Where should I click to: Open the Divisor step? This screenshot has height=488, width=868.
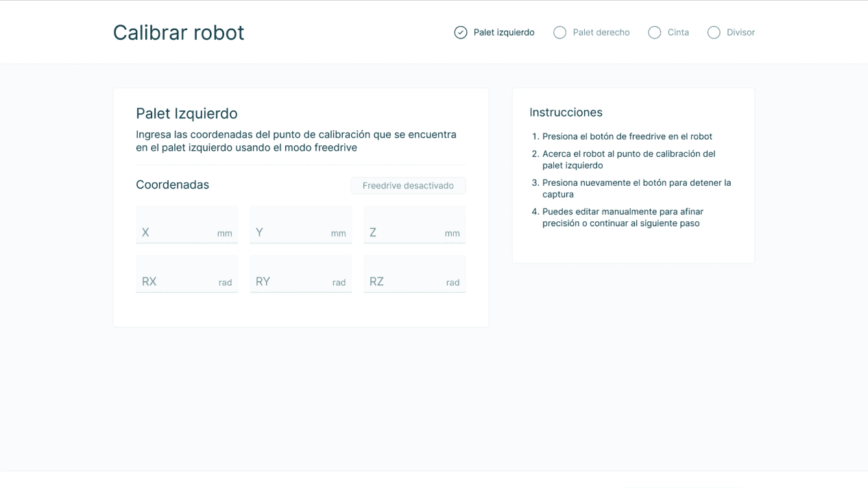click(x=731, y=32)
